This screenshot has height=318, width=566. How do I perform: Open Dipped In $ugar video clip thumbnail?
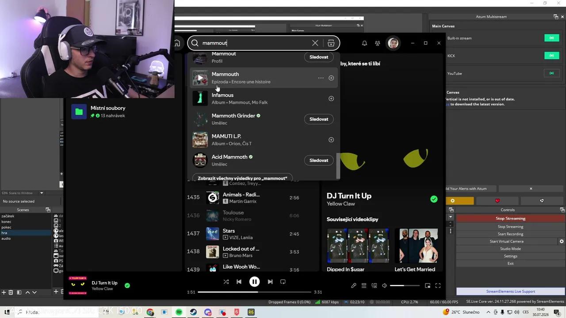358,246
